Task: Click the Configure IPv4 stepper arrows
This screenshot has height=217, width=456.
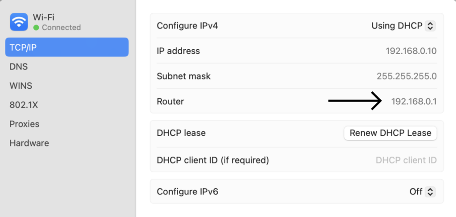Action: point(430,26)
